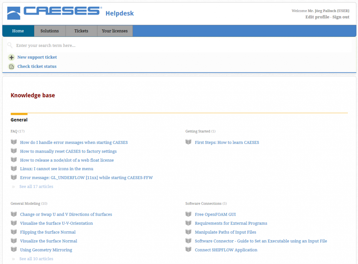
Task: Open the General Modeling (10) category
Action: [x=29, y=203]
